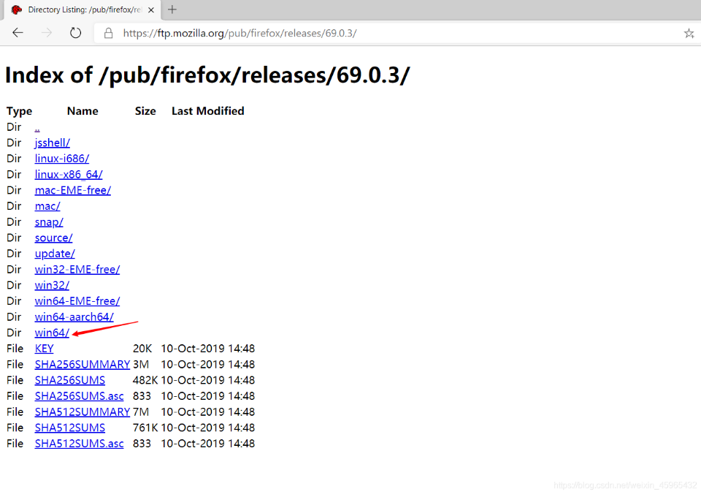Open the jsshell/ folder
This screenshot has width=701, height=497.
[52, 143]
